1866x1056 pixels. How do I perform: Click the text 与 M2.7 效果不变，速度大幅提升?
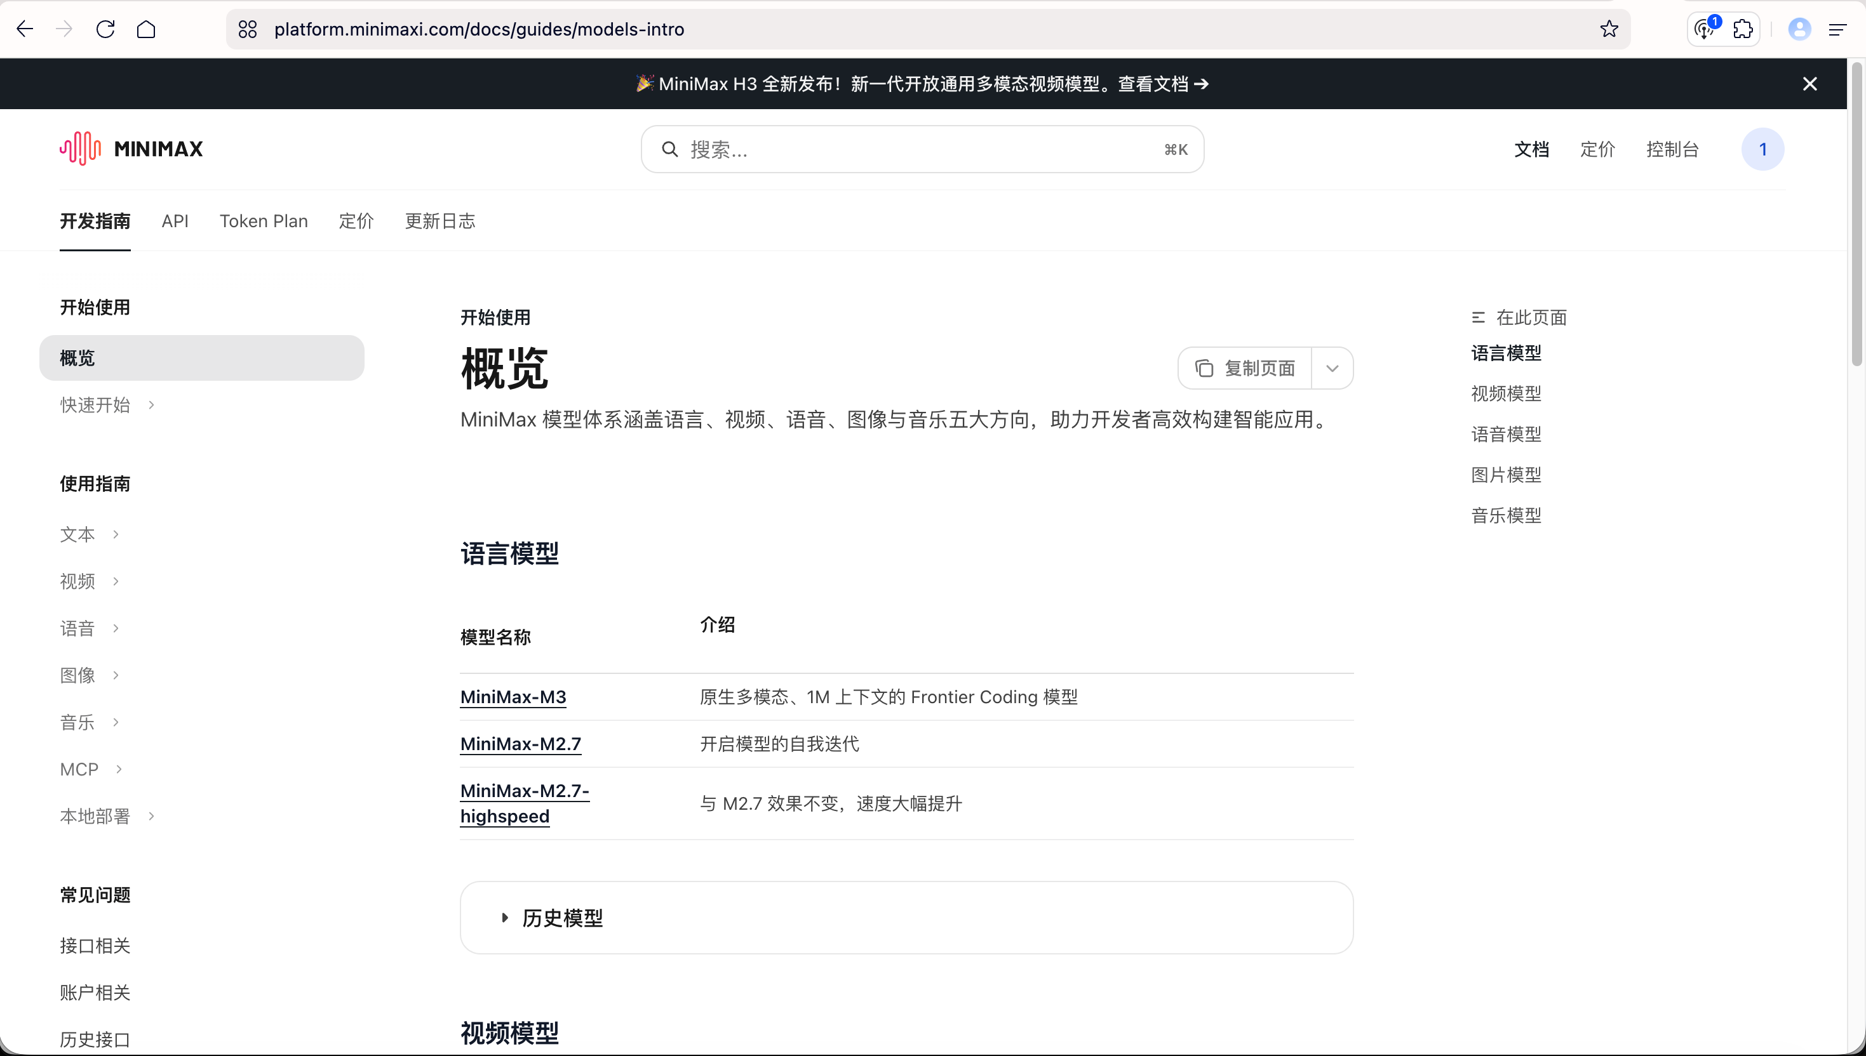point(831,803)
